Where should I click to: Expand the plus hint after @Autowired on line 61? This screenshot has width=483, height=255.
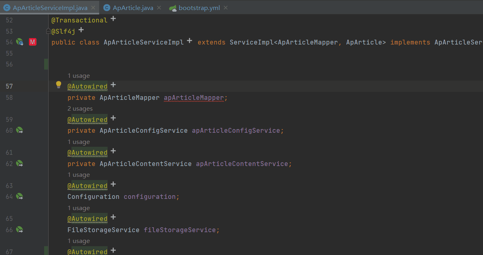point(113,151)
